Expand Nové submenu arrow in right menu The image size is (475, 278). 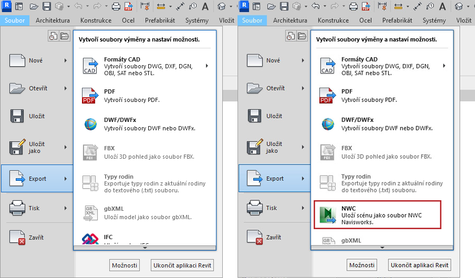click(303, 60)
